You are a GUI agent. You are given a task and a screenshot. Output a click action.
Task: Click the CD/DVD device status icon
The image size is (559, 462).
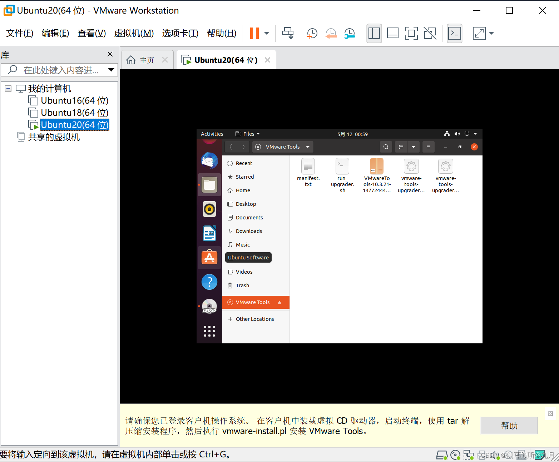click(456, 455)
